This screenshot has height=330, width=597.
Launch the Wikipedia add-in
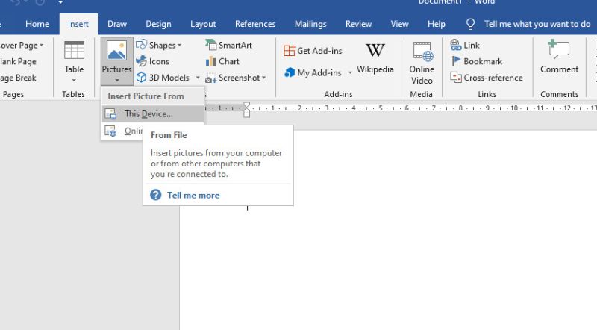click(x=375, y=58)
